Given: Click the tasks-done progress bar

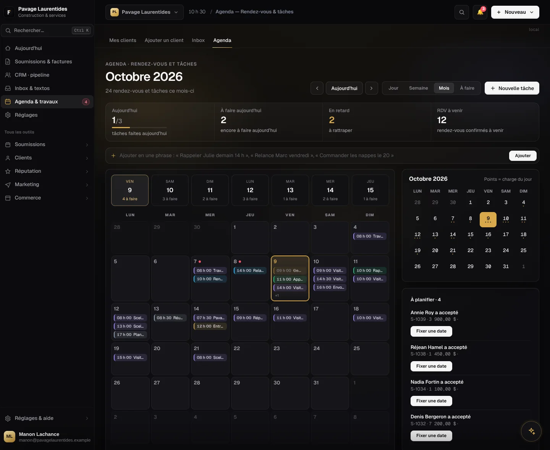Looking at the screenshot, I should click(x=139, y=127).
